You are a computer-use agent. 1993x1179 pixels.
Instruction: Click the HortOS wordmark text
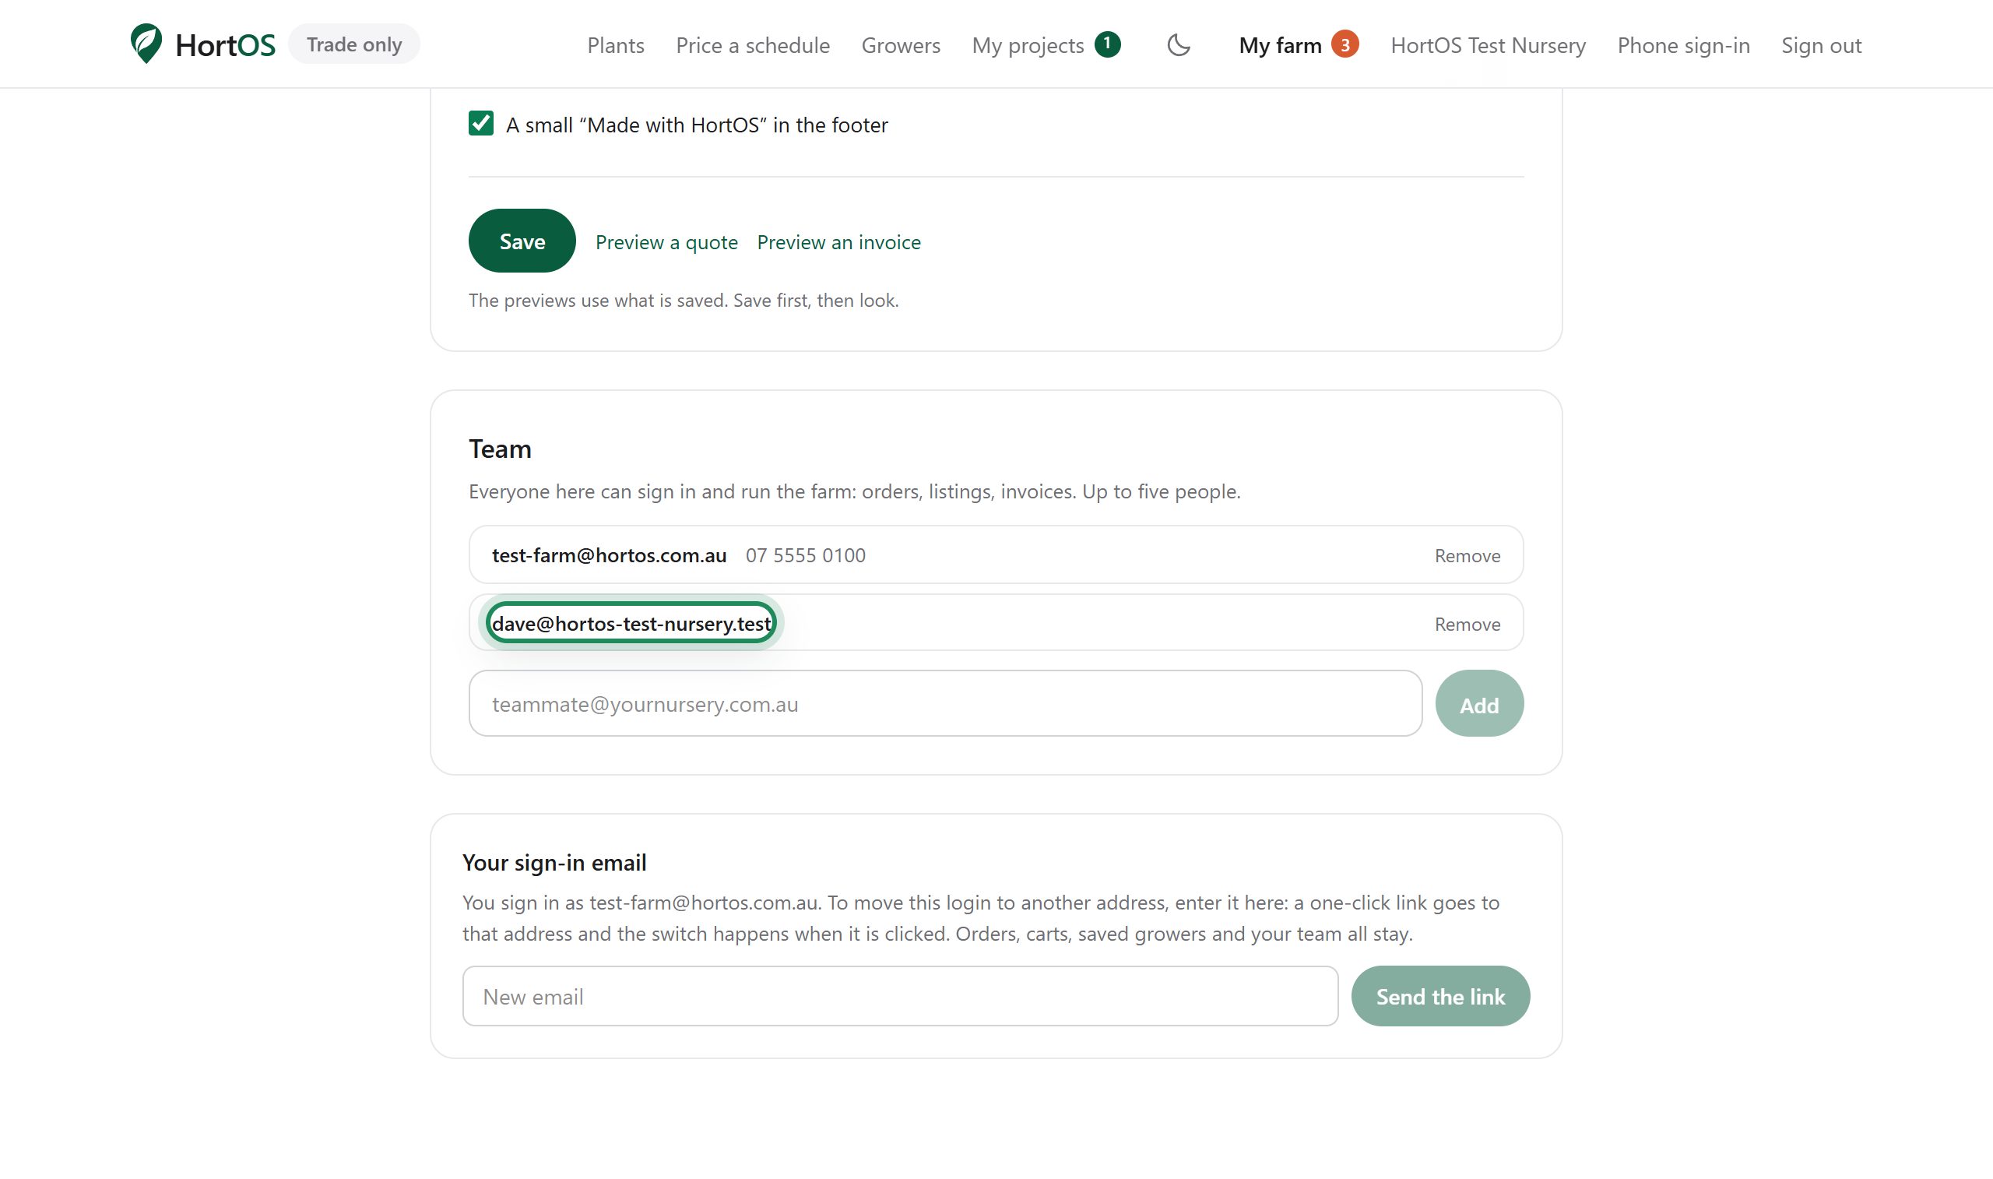pyautogui.click(x=226, y=45)
